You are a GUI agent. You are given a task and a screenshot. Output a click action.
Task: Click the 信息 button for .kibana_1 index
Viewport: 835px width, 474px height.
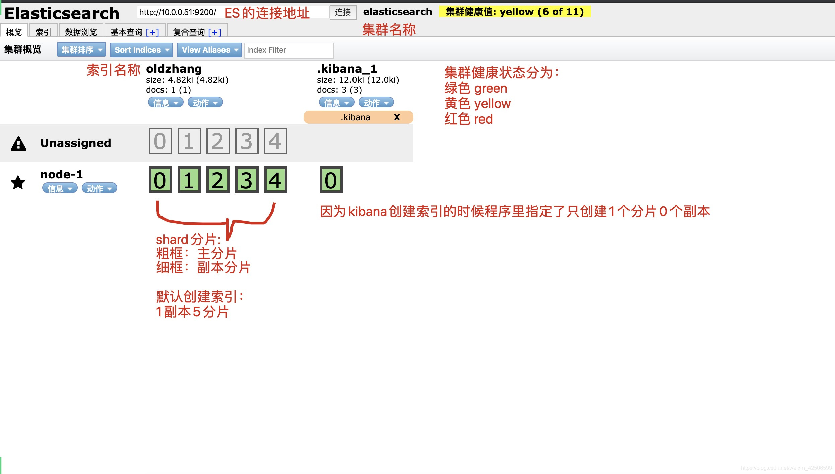(334, 103)
